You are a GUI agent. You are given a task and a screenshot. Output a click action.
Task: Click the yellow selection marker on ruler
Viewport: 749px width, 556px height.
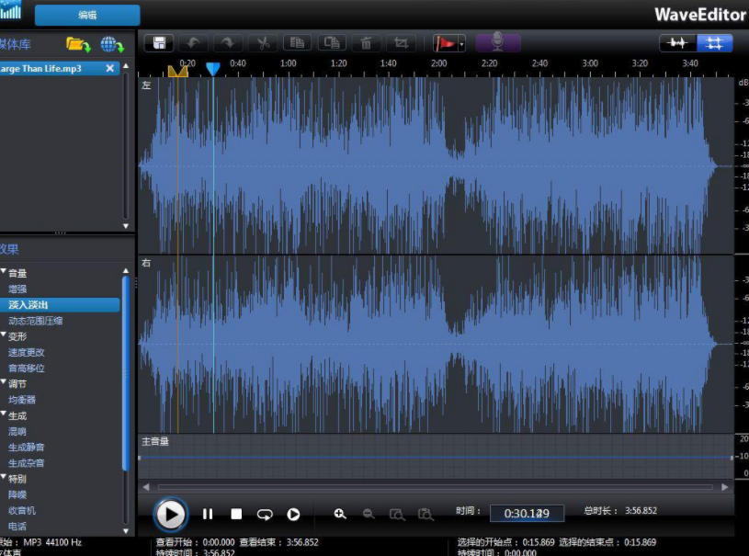click(177, 71)
